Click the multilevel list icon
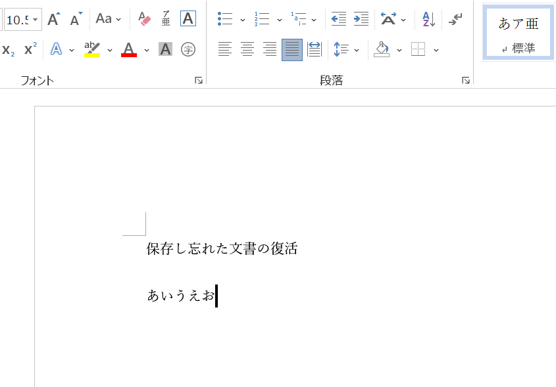Viewport: 556px width, 387px height. pyautogui.click(x=299, y=19)
